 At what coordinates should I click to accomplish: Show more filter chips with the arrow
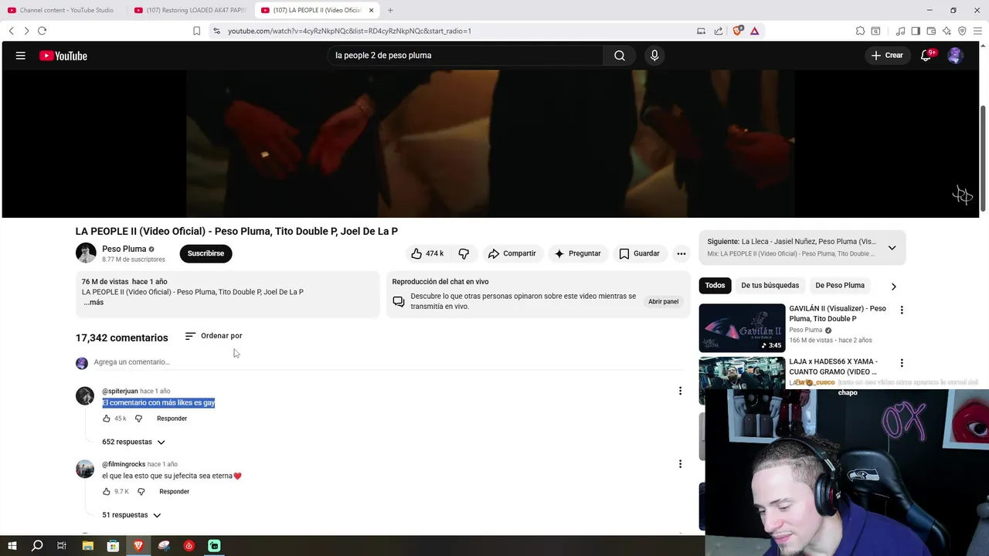click(893, 286)
